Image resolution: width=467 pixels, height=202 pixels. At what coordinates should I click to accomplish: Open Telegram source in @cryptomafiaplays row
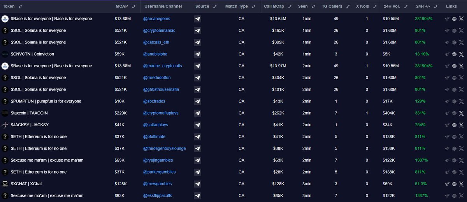point(197,113)
